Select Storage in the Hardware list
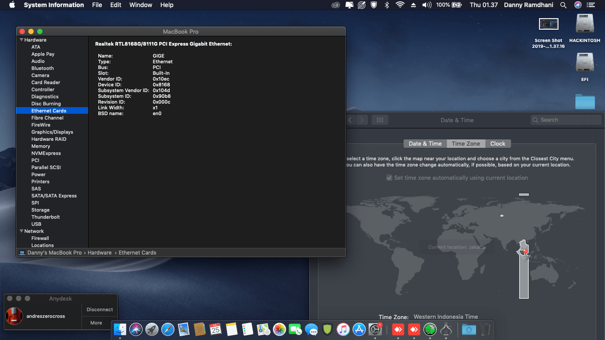This screenshot has width=605, height=340. click(40, 210)
